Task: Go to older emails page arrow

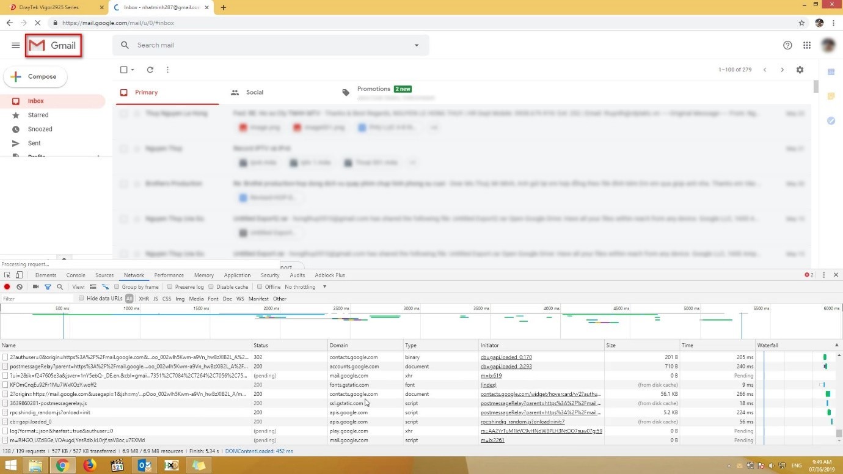Action: [782, 70]
